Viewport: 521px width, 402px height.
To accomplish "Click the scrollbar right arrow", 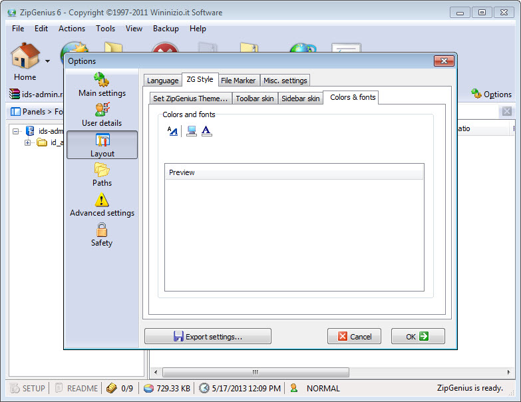I will [x=509, y=372].
